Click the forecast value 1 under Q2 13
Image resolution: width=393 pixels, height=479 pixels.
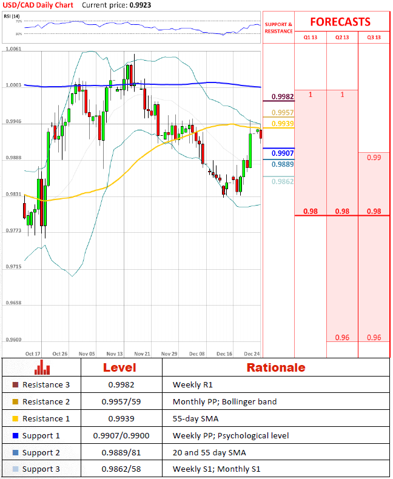[x=342, y=95]
